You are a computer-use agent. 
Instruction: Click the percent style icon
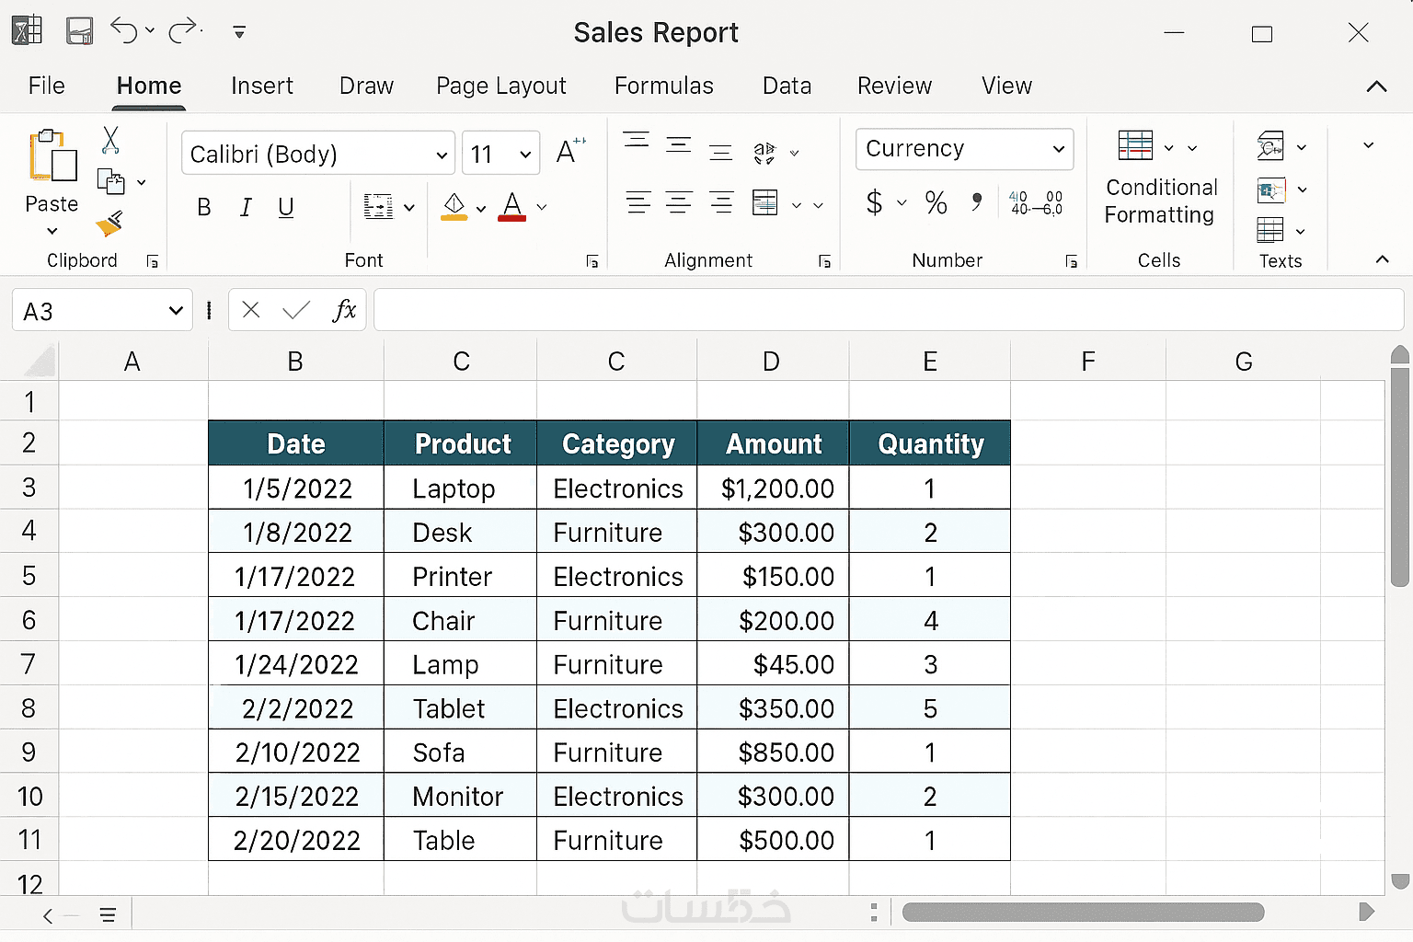point(936,202)
